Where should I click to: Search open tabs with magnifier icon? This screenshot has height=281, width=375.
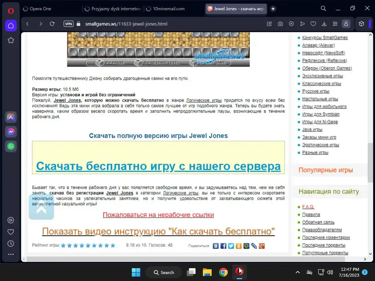point(323,9)
